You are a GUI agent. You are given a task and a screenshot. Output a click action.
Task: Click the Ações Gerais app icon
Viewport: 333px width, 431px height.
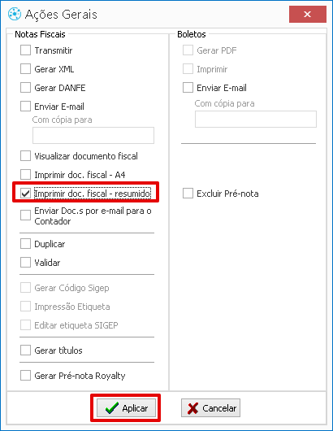[x=15, y=14]
